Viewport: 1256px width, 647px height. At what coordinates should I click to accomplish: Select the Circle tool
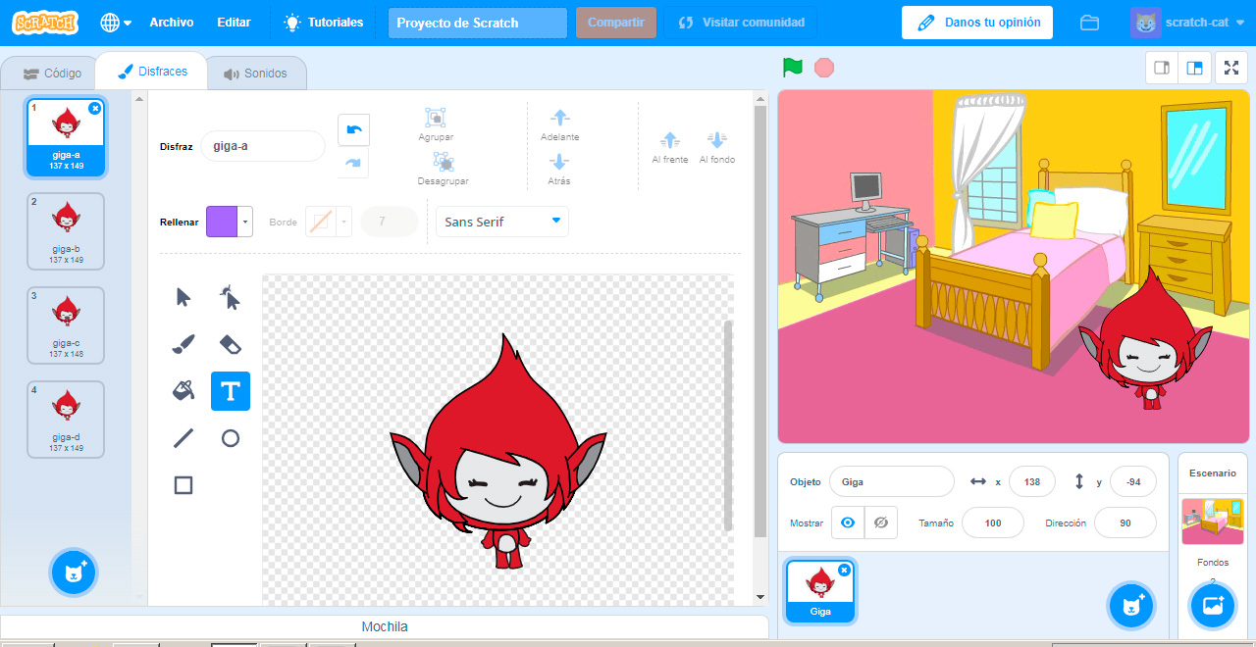coord(231,438)
